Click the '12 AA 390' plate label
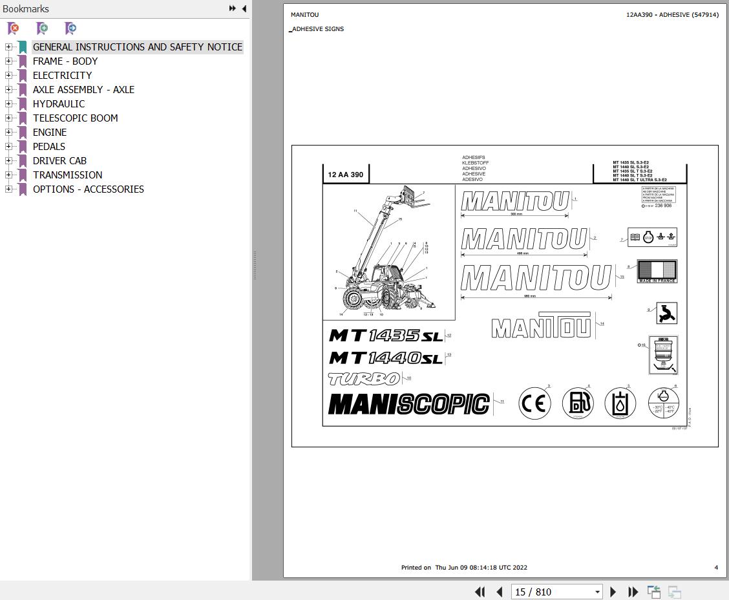 pos(346,175)
